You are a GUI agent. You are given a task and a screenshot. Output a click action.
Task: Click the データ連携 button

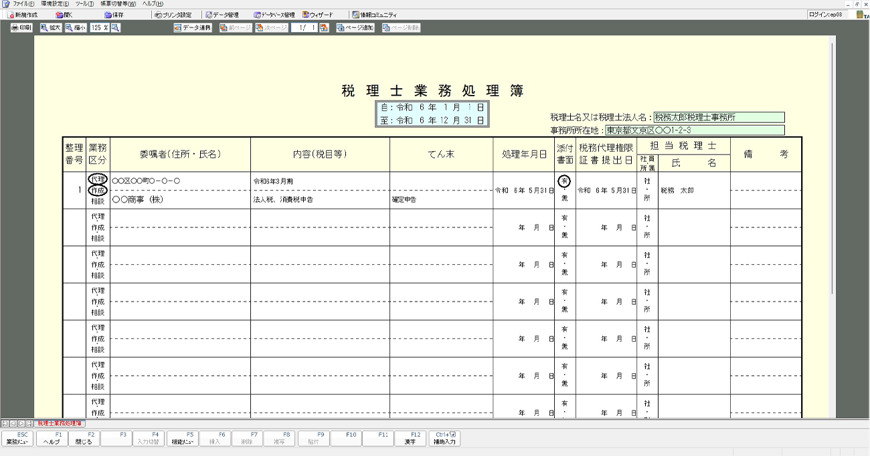[x=193, y=28]
